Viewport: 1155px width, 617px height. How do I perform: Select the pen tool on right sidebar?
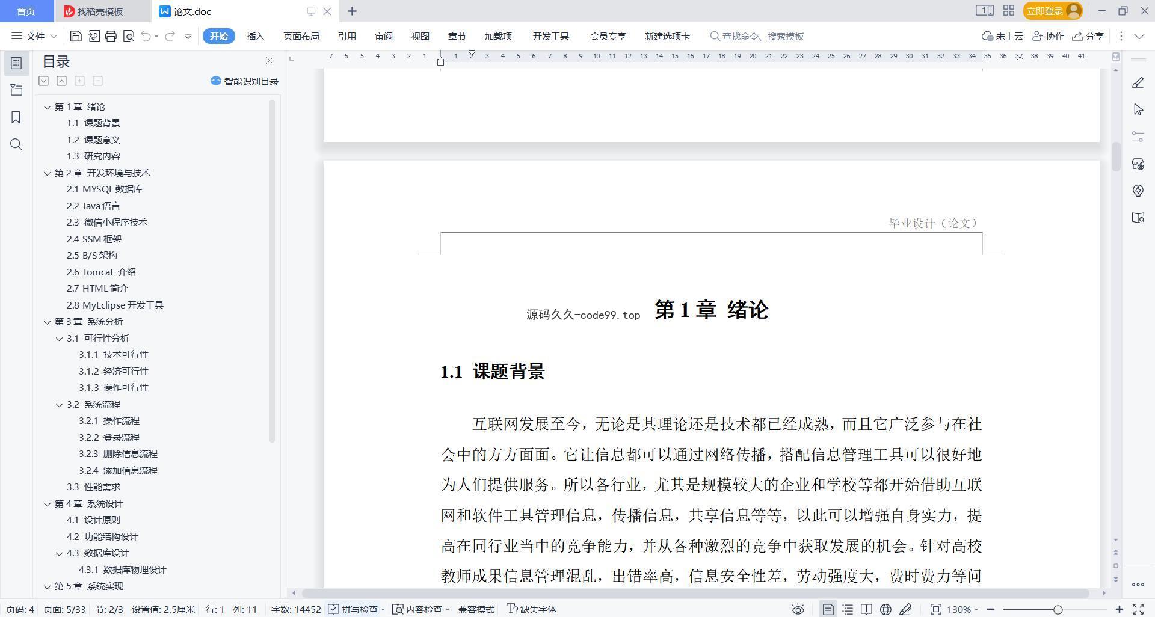tap(1138, 82)
